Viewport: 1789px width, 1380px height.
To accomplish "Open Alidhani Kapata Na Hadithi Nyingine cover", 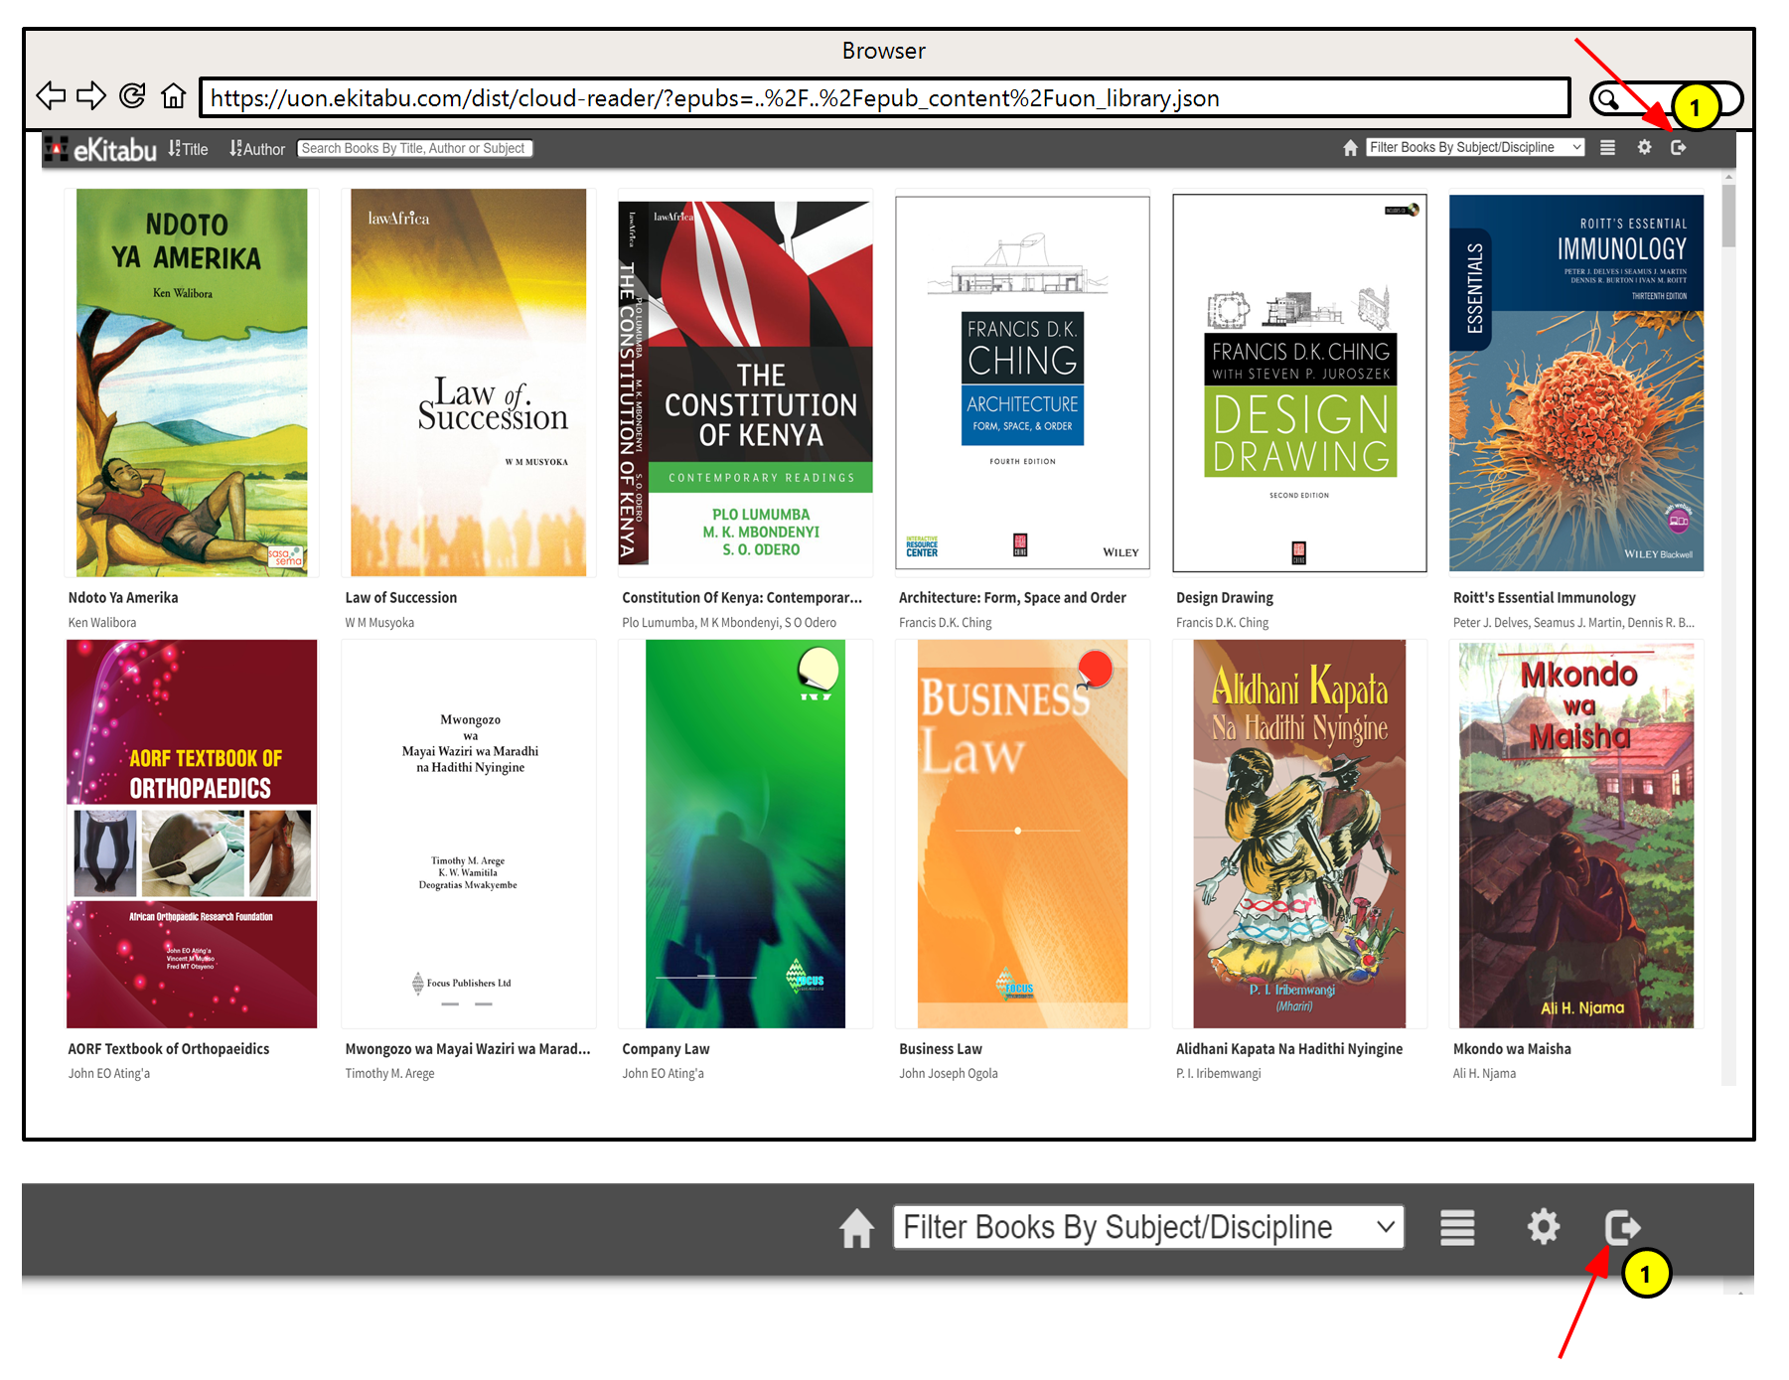I will coord(1299,834).
